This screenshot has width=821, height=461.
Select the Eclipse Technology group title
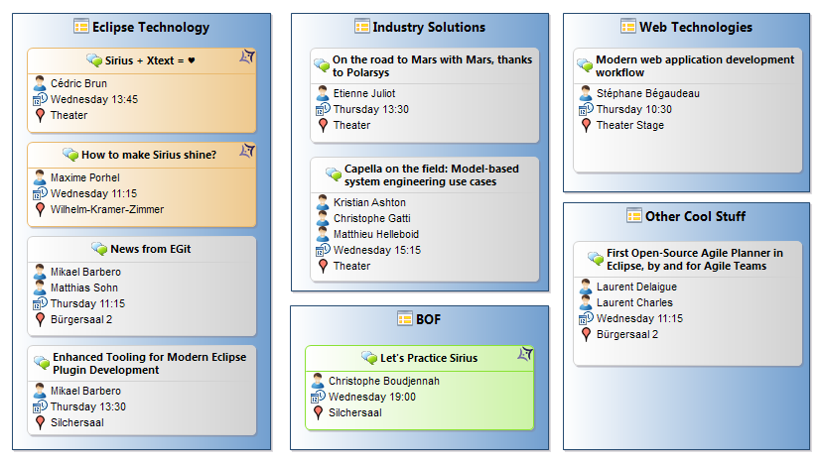pos(151,27)
